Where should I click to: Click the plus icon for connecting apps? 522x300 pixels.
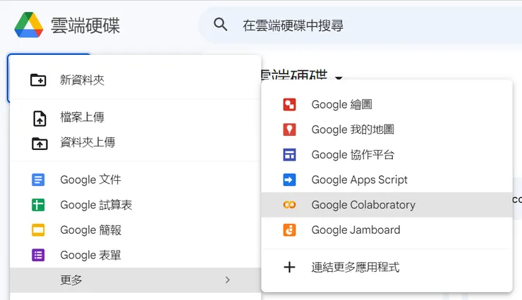(x=289, y=267)
